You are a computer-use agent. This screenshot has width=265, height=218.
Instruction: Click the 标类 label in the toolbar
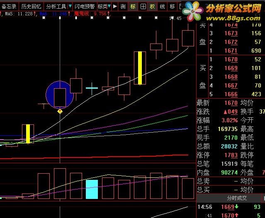click(x=102, y=6)
